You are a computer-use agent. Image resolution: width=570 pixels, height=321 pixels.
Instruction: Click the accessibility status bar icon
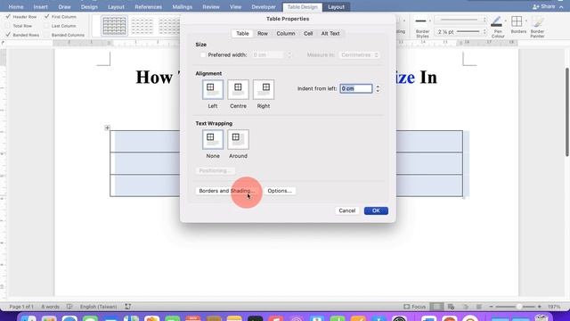tap(128, 307)
